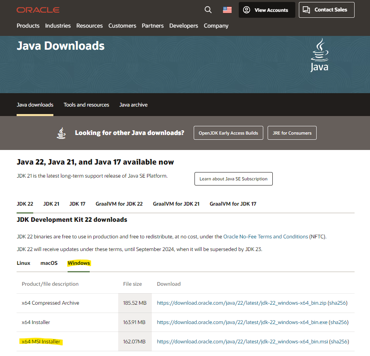This screenshot has height=356, width=370.
Task: Open the Customers menu
Action: [x=122, y=26]
